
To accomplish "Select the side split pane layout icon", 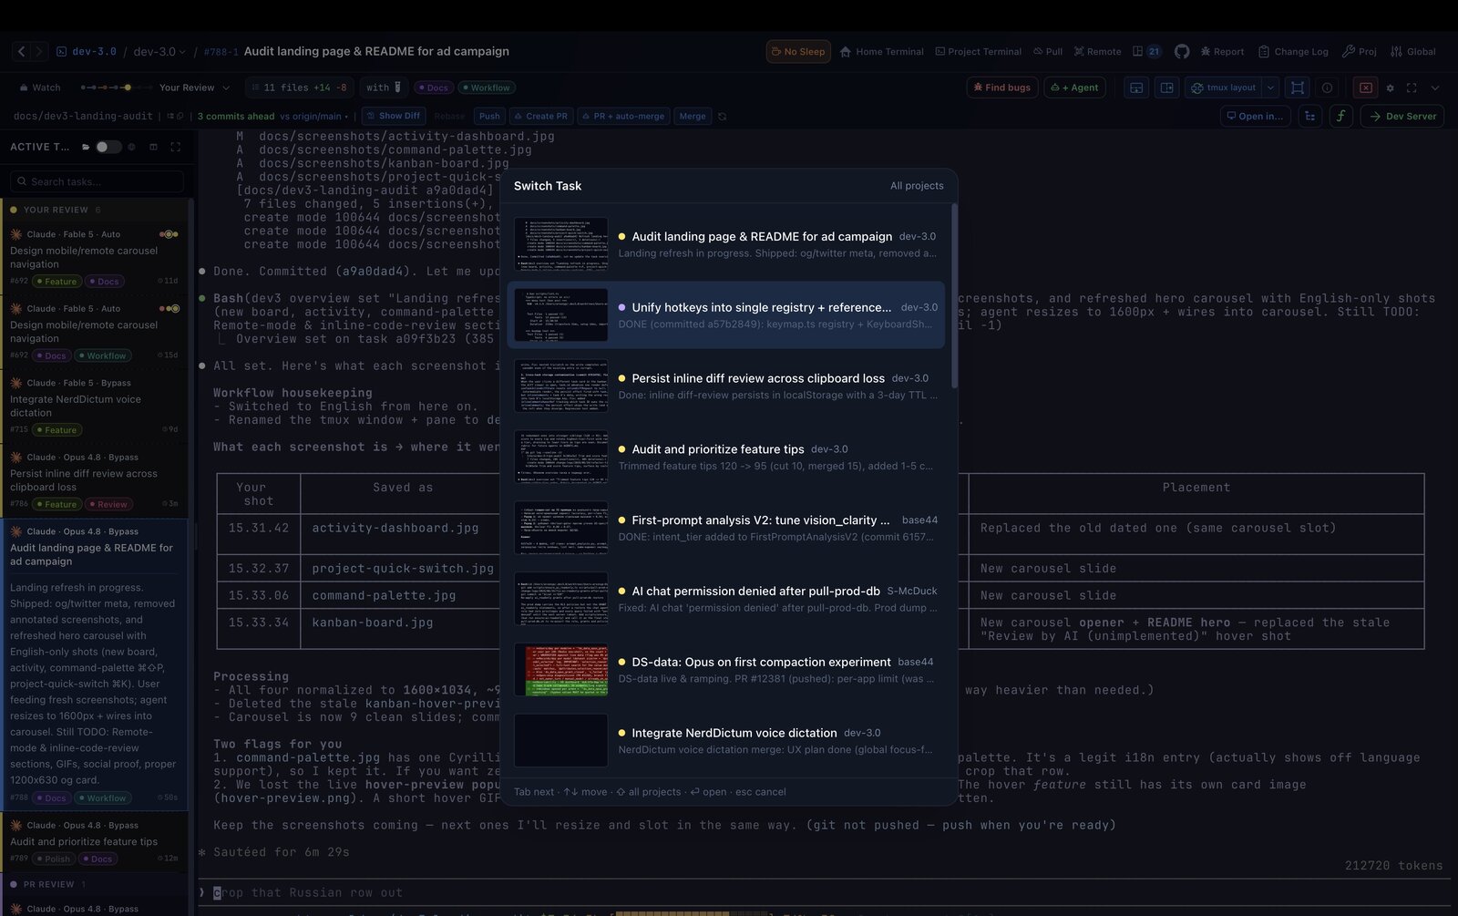I will tap(1166, 87).
